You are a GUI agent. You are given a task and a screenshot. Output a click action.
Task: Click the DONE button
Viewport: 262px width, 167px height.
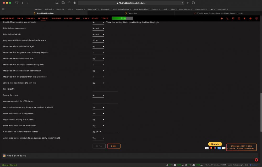[114, 146]
